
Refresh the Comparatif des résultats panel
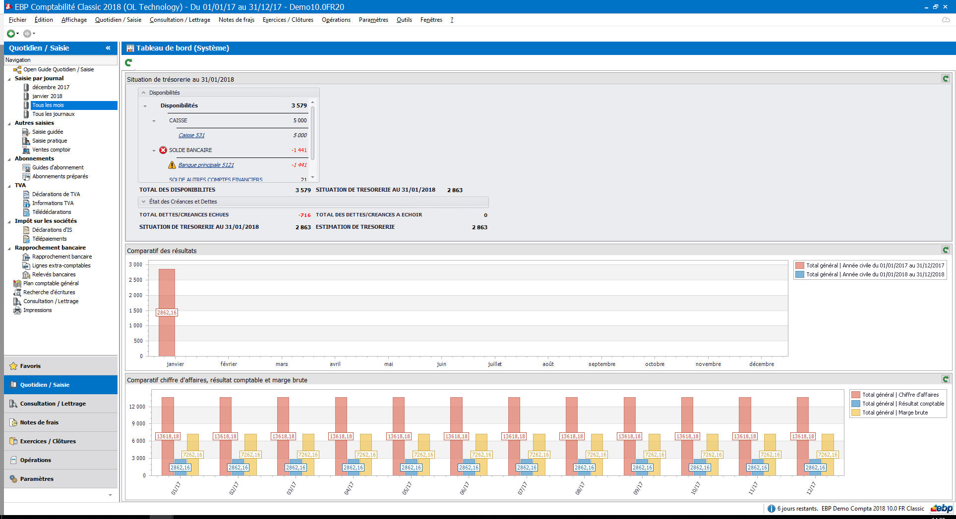[x=945, y=250]
